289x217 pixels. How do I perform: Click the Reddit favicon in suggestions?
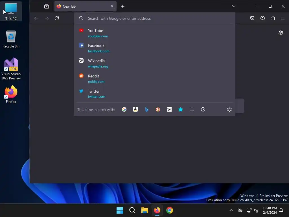(81, 76)
